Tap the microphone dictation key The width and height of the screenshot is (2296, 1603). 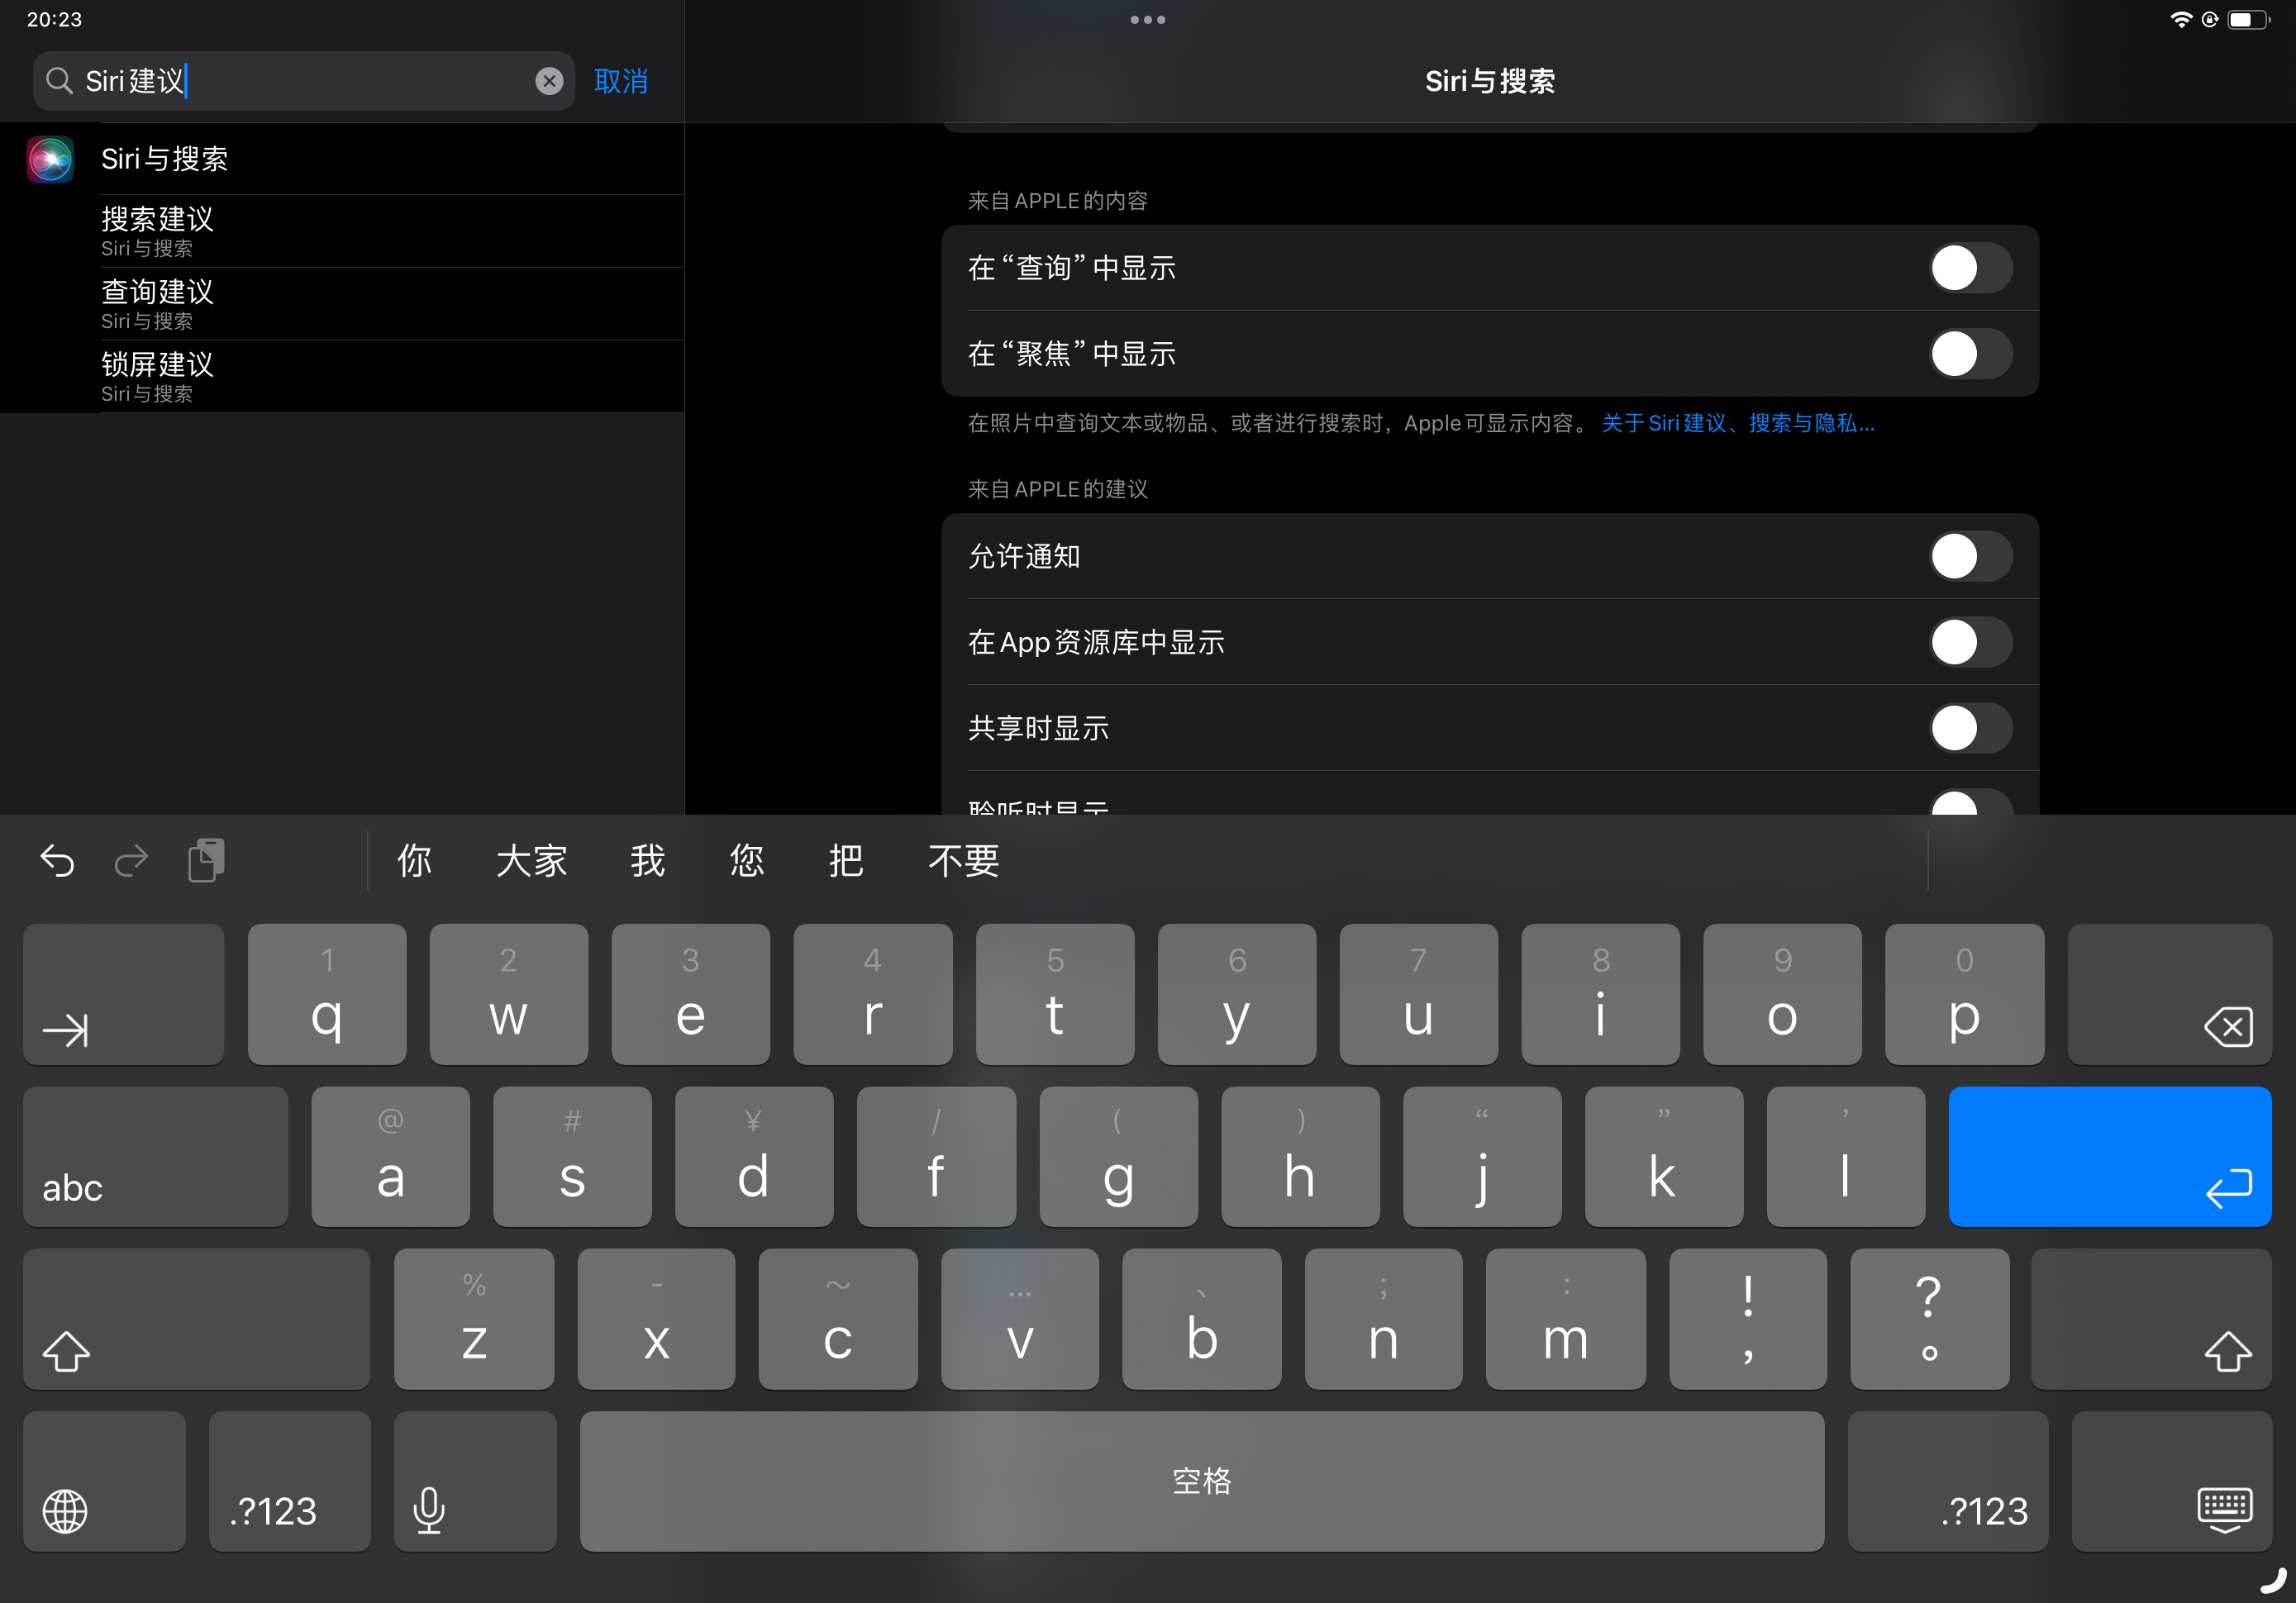coord(475,1482)
